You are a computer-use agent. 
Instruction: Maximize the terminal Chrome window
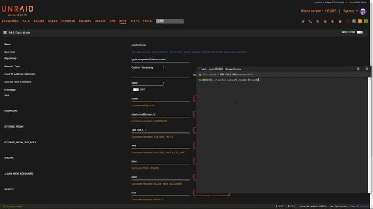point(358,69)
